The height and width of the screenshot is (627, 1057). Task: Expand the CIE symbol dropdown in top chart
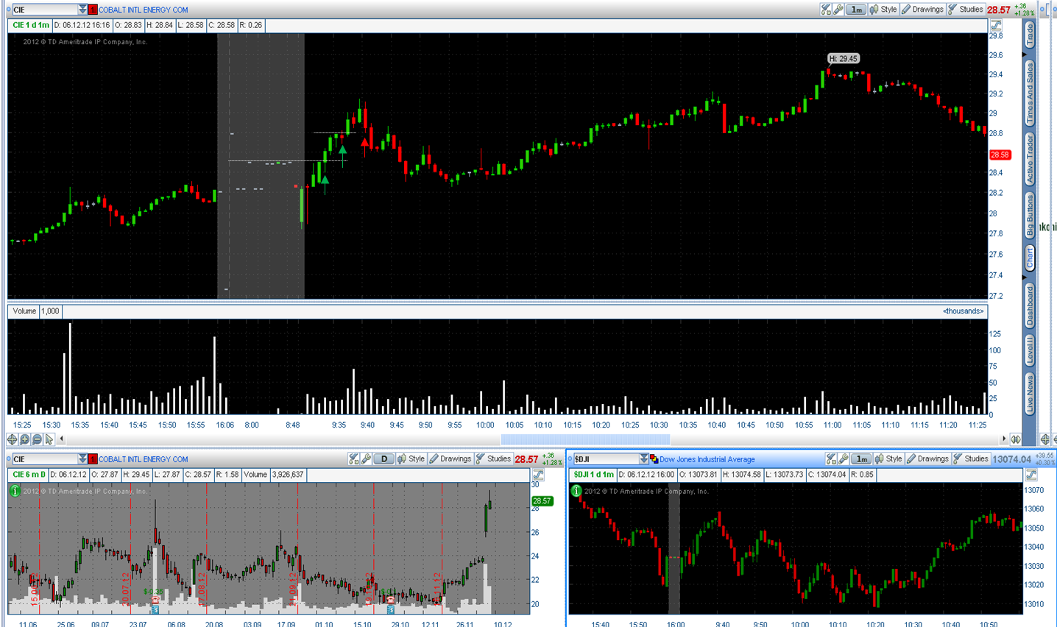tap(82, 10)
